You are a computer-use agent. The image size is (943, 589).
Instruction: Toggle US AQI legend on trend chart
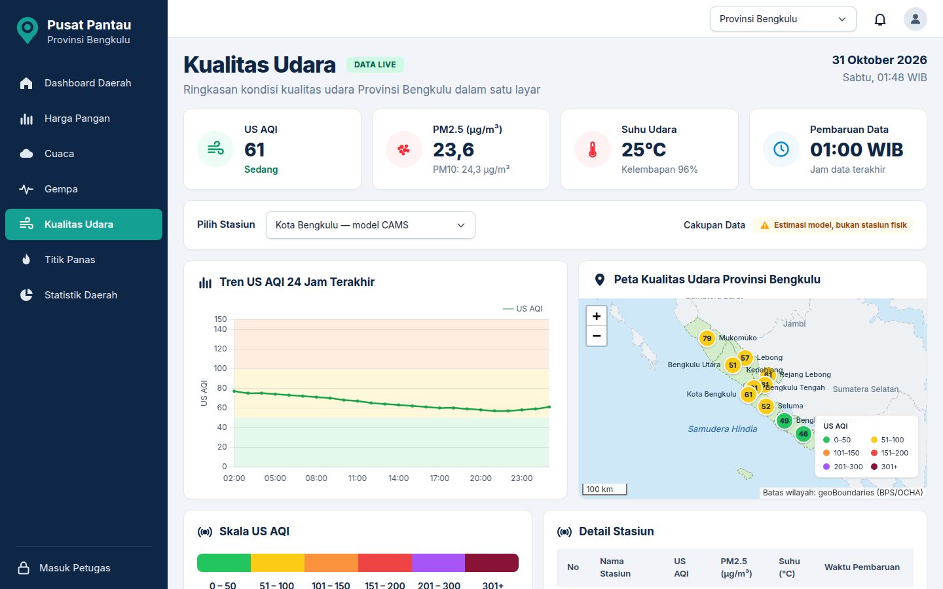pos(523,309)
